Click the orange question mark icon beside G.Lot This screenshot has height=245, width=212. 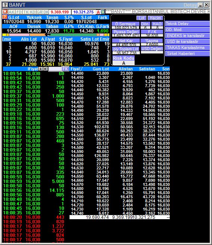5,17
